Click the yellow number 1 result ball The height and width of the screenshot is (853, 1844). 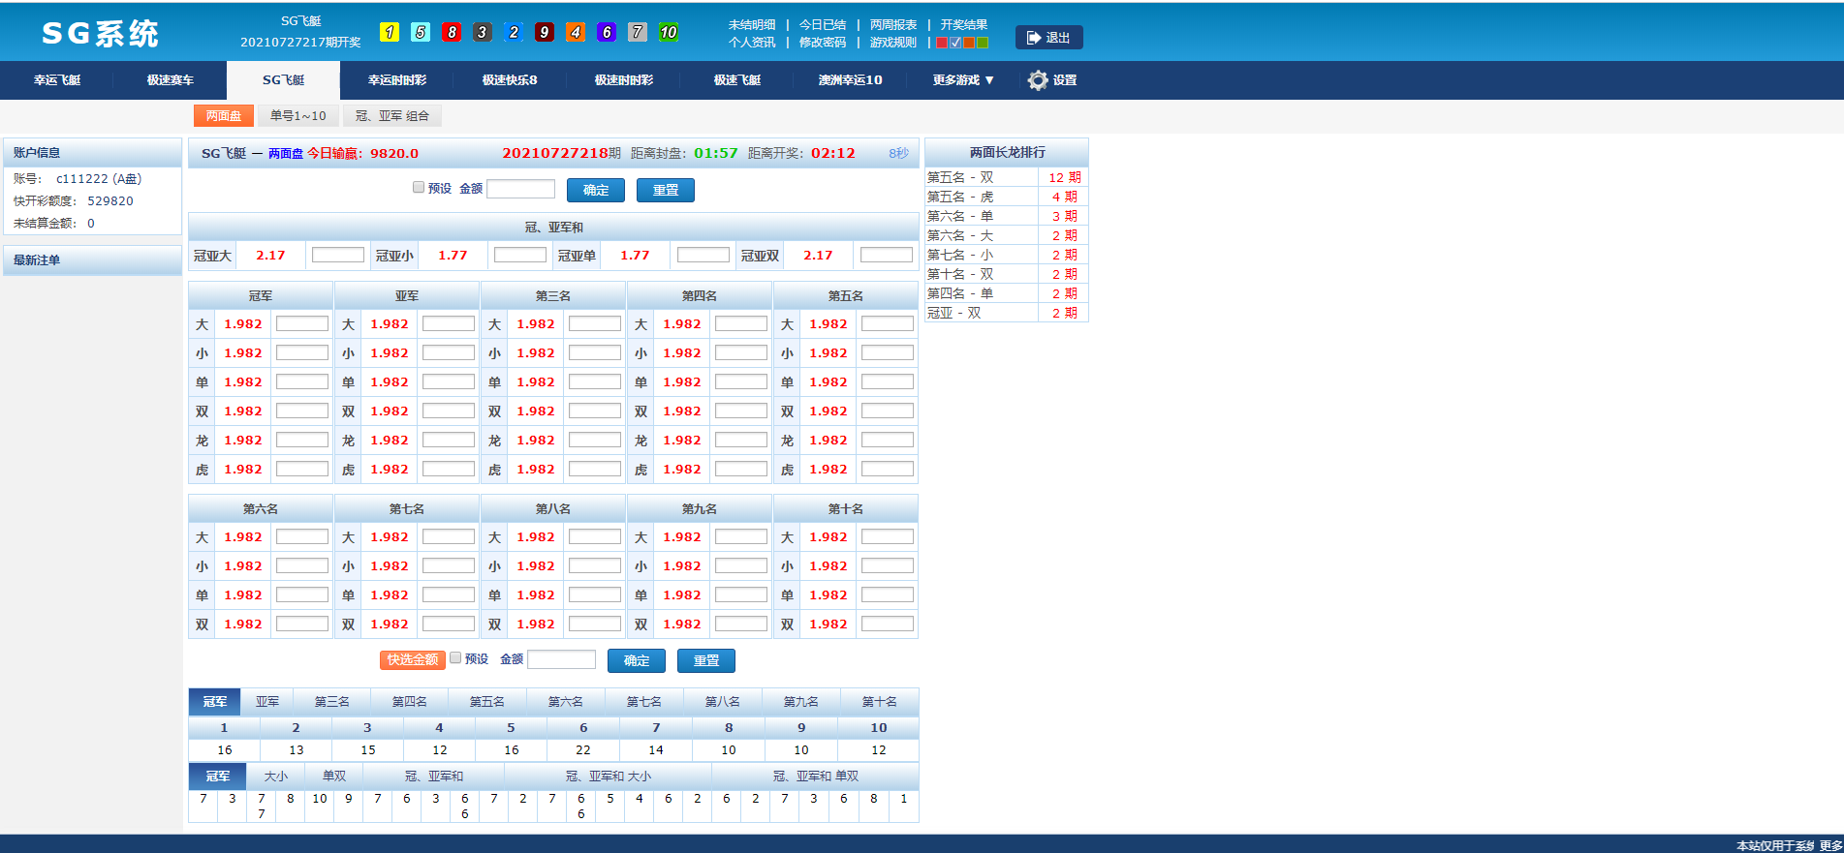390,32
